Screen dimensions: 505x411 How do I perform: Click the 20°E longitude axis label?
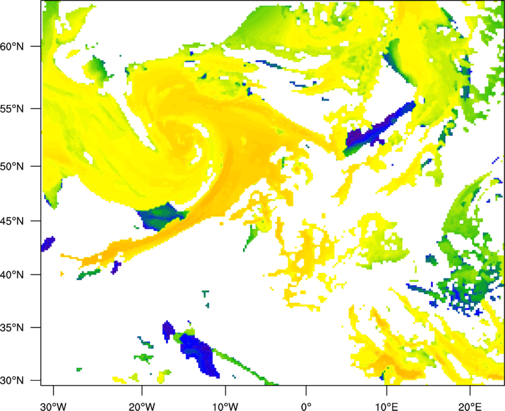coord(470,407)
